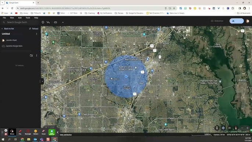Screen dimensions: 252x142
Task: Click the Highland Park Trail Head marker
Action: (x=220, y=82)
